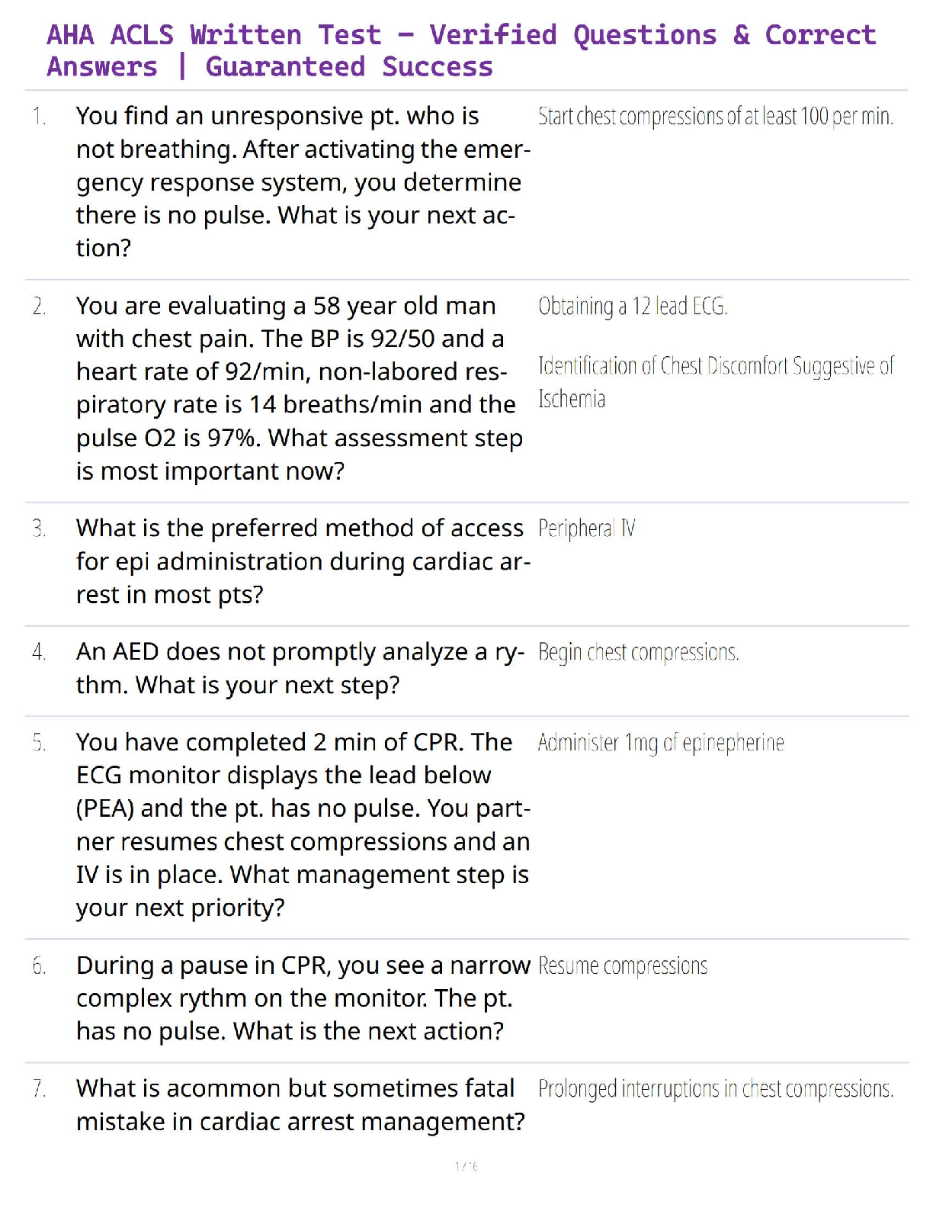Select the 'Begin chest compressions' answer
Image resolution: width=933 pixels, height=1208 pixels.
click(x=638, y=653)
